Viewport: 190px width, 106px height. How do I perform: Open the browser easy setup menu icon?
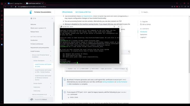coord(188,6)
